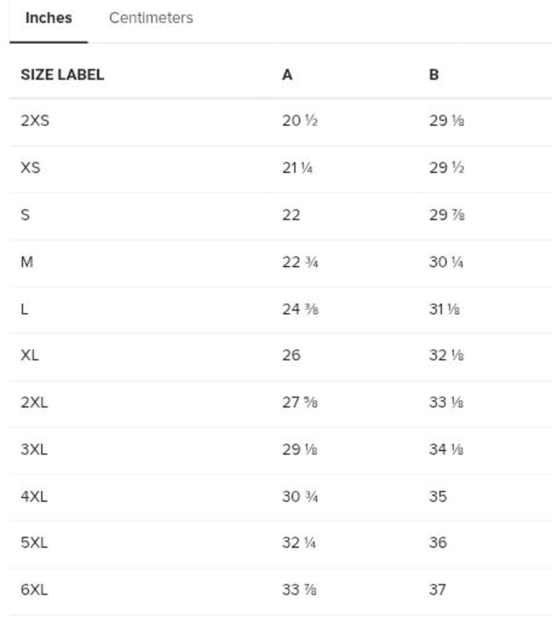
Task: Click the 3XL size label
Action: point(34,450)
